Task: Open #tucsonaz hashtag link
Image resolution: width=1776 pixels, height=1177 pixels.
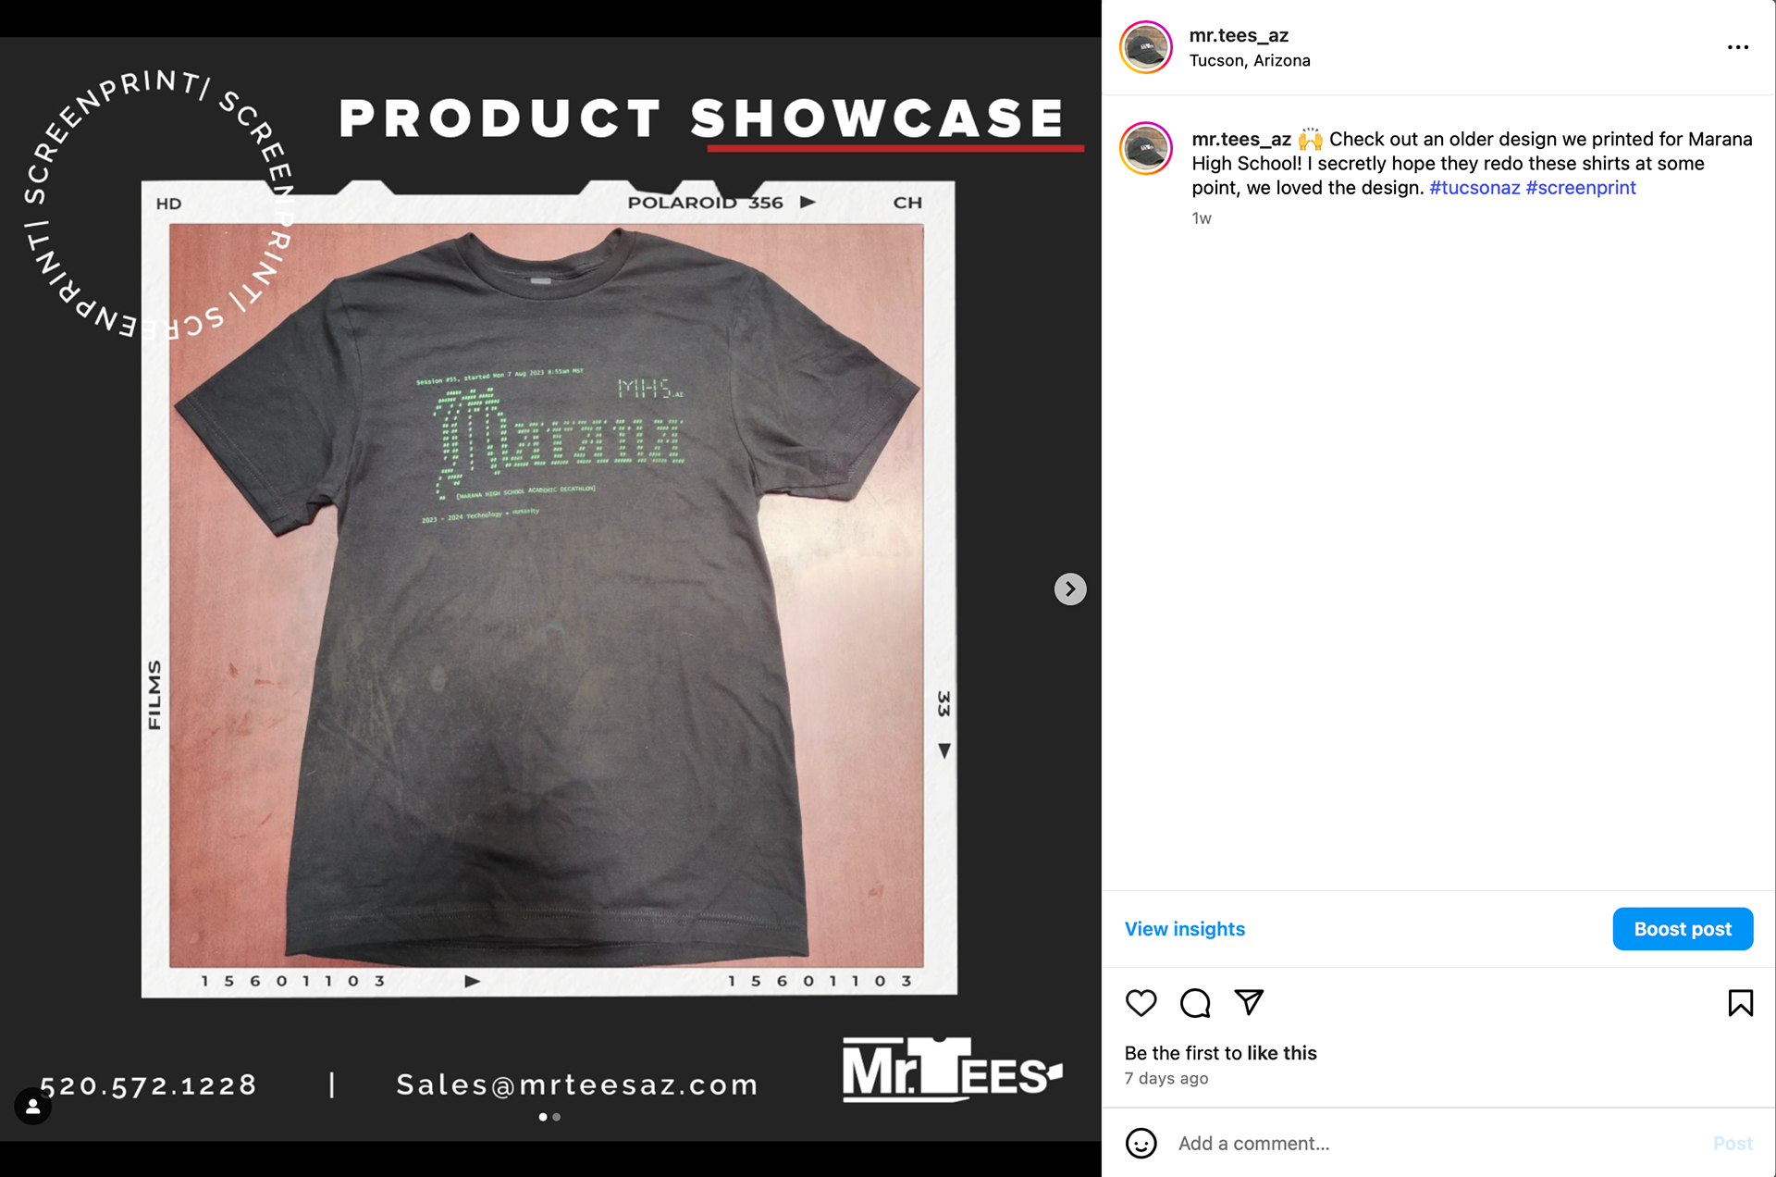Action: (1474, 188)
